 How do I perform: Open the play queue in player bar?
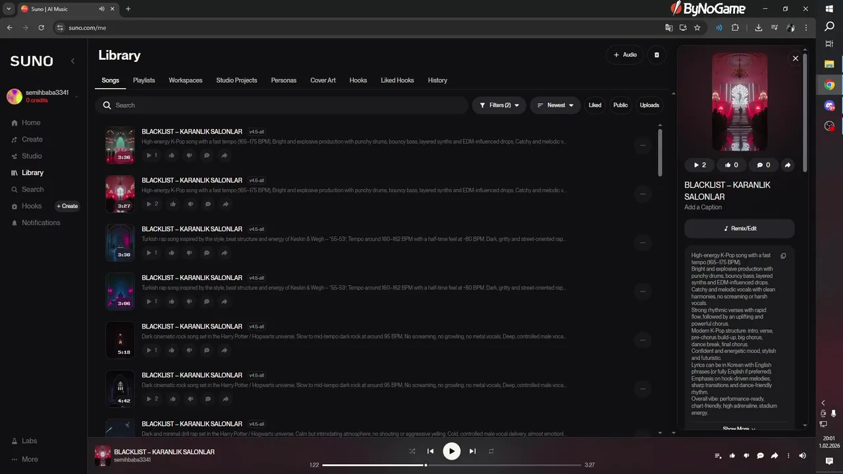tap(718, 456)
